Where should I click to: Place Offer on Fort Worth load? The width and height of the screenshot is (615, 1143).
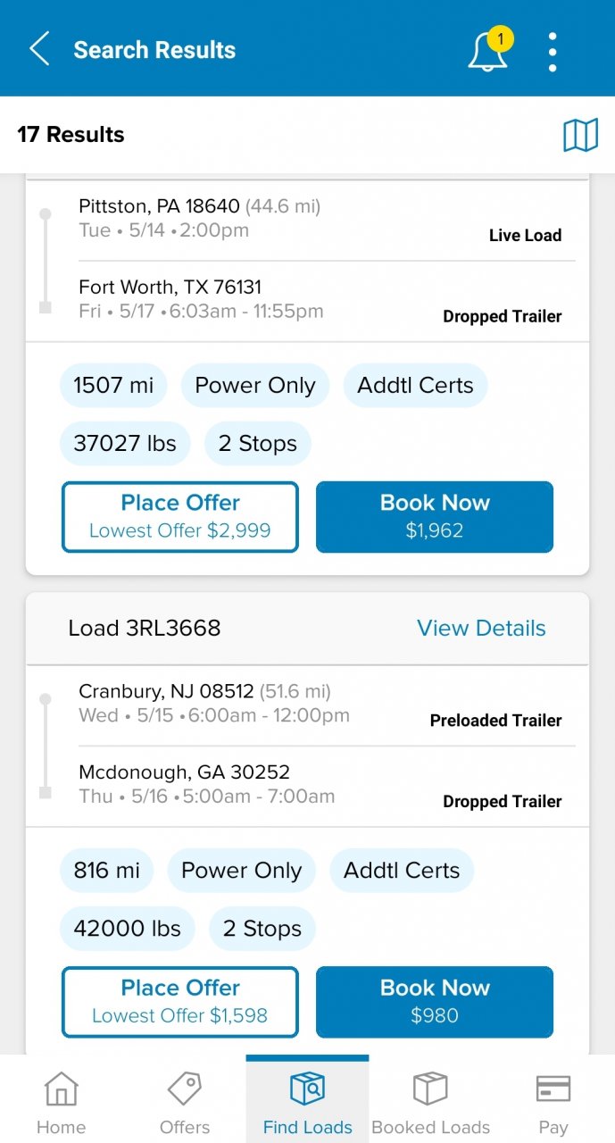pyautogui.click(x=180, y=516)
